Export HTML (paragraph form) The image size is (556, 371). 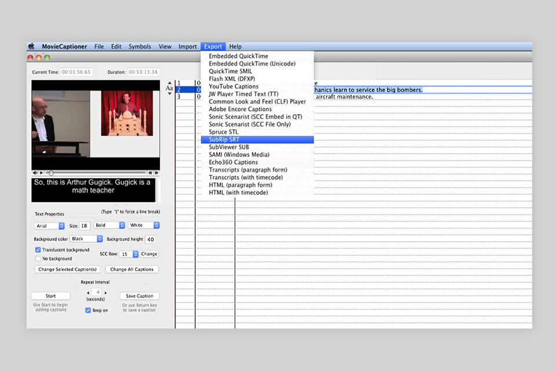[x=257, y=185]
